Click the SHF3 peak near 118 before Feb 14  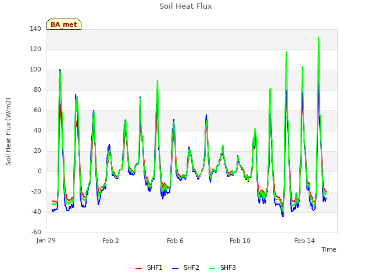click(x=287, y=52)
